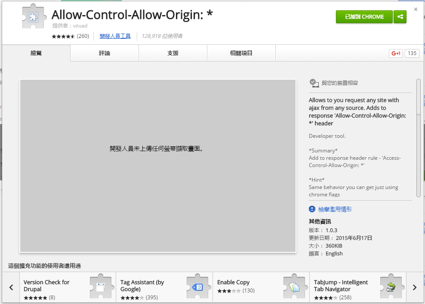The height and width of the screenshot is (304, 425).
Task: Switch to the 評論 tab
Action: (105, 53)
